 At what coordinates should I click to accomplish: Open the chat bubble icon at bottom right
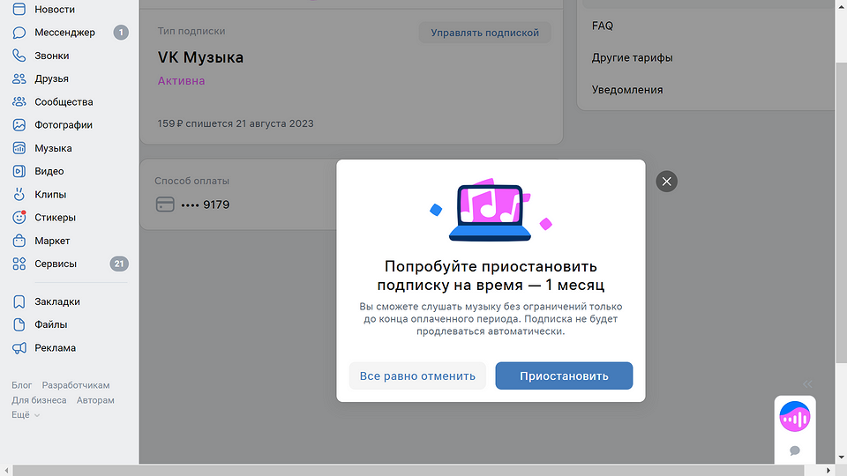795,450
